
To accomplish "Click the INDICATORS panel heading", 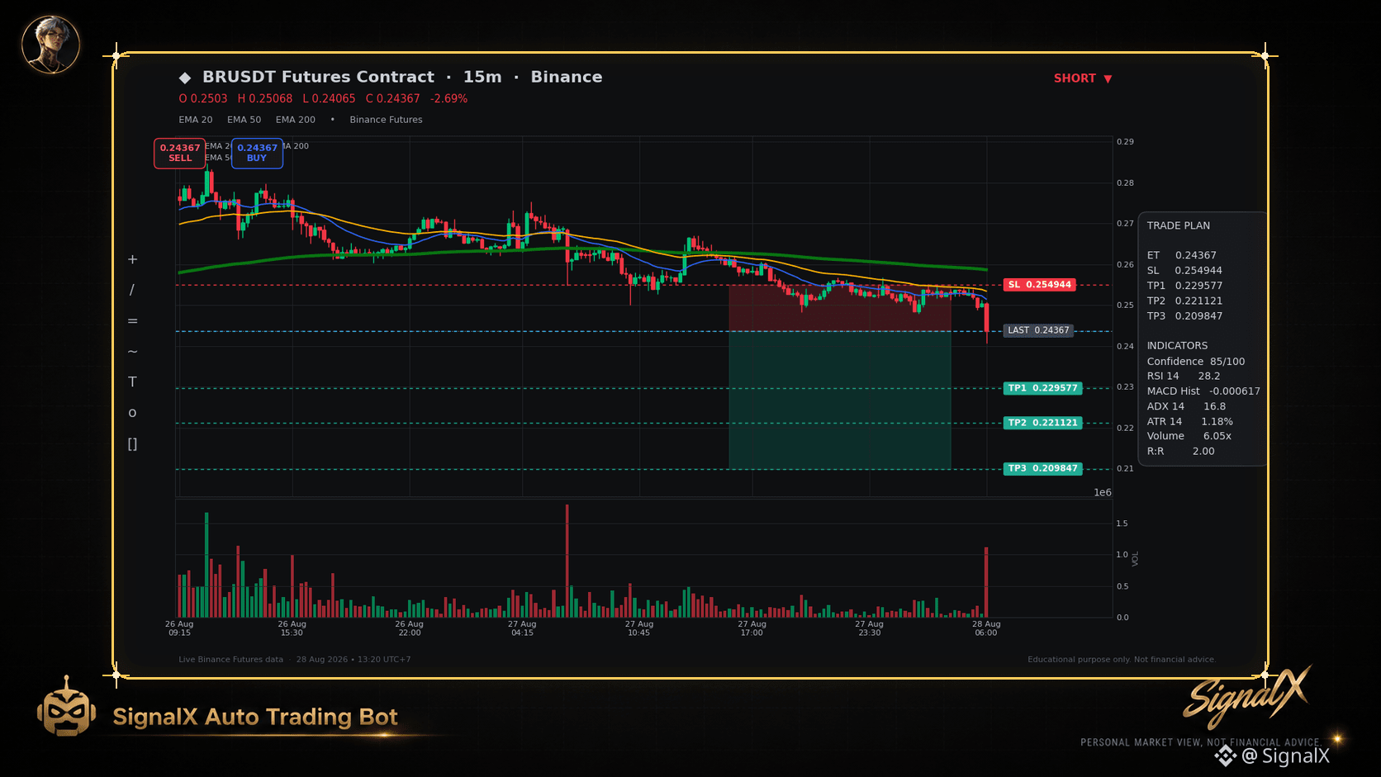I will (x=1177, y=346).
